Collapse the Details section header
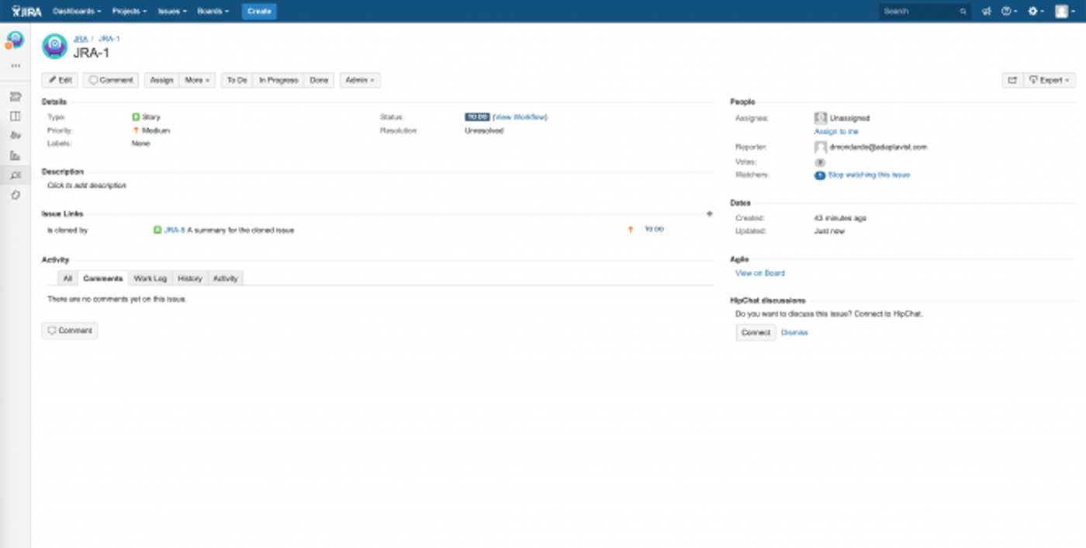Screen dimensions: 1086x548 coord(55,102)
